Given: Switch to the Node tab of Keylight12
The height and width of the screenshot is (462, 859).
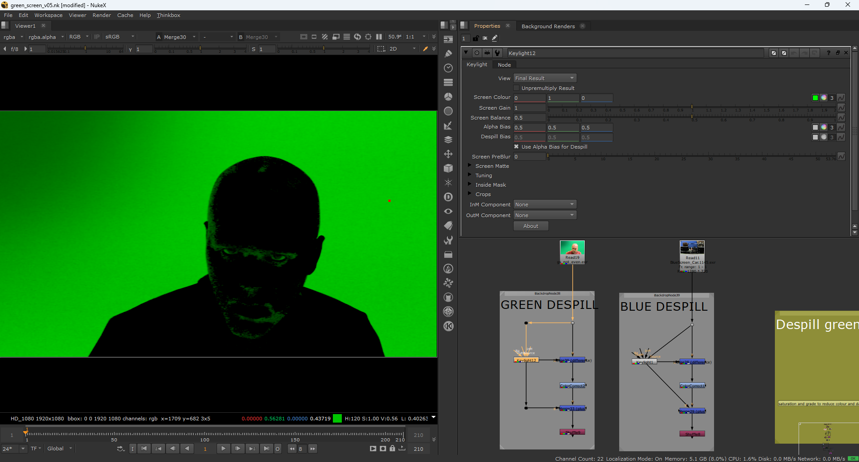Looking at the screenshot, I should point(504,65).
